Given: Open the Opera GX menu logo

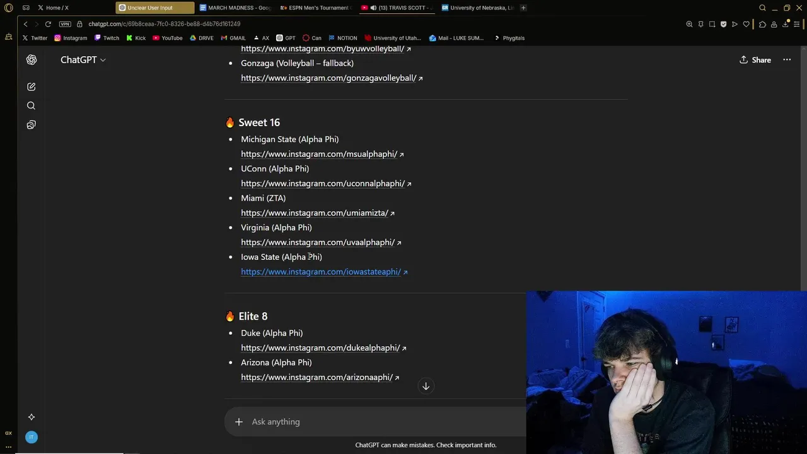Looking at the screenshot, I should (8, 8).
